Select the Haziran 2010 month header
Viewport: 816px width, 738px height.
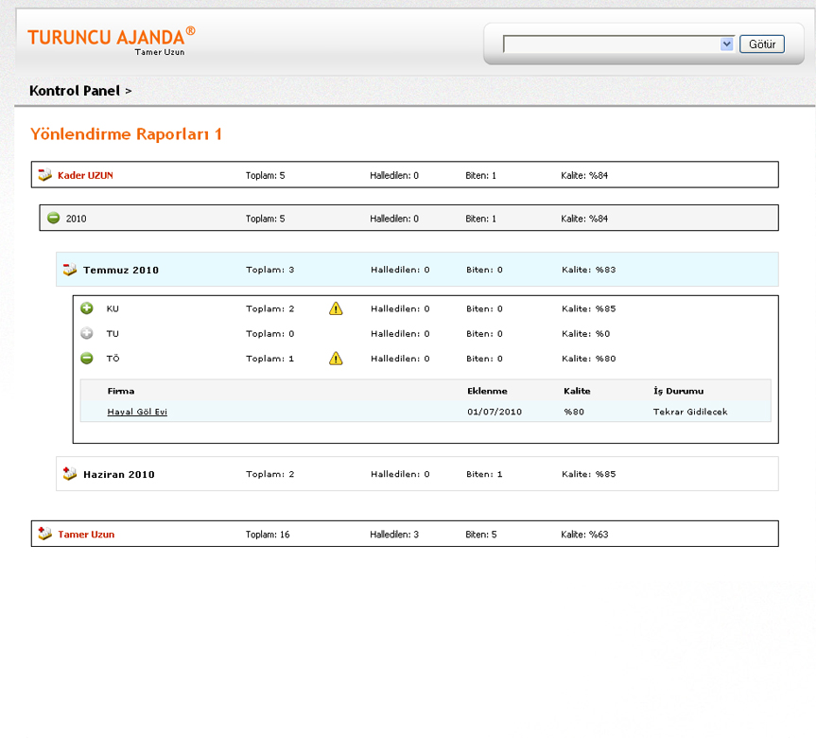[x=119, y=474]
